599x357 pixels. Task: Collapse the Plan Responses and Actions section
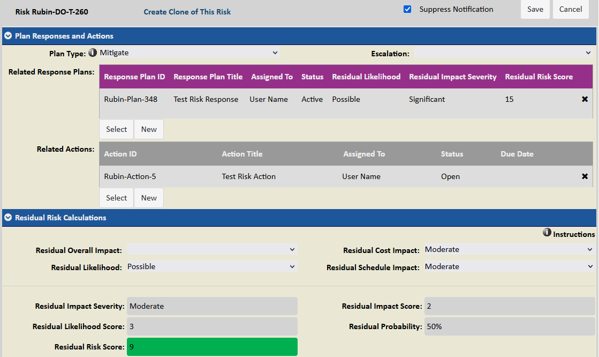[7, 36]
